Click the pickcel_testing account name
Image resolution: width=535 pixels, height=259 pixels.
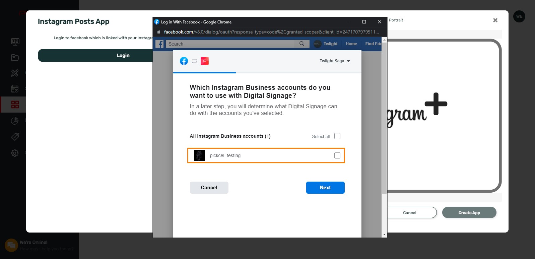pyautogui.click(x=225, y=155)
